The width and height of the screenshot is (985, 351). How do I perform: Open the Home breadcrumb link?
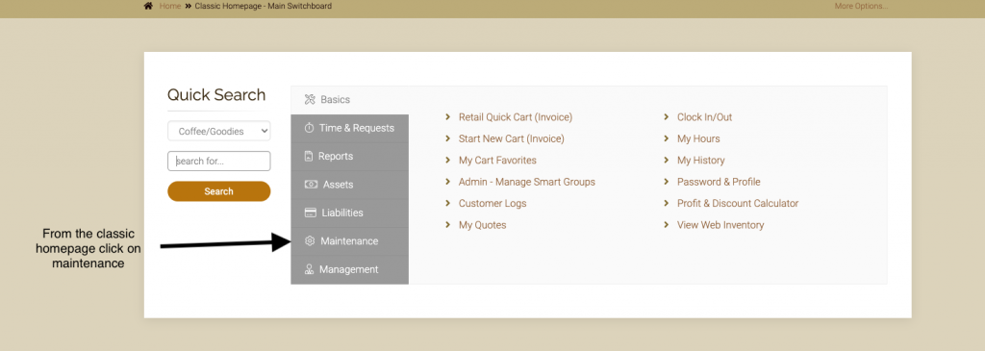point(169,7)
